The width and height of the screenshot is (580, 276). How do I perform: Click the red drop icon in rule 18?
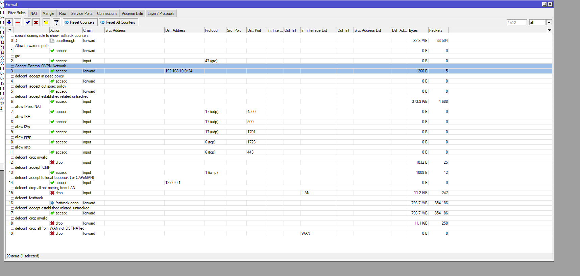52,223
